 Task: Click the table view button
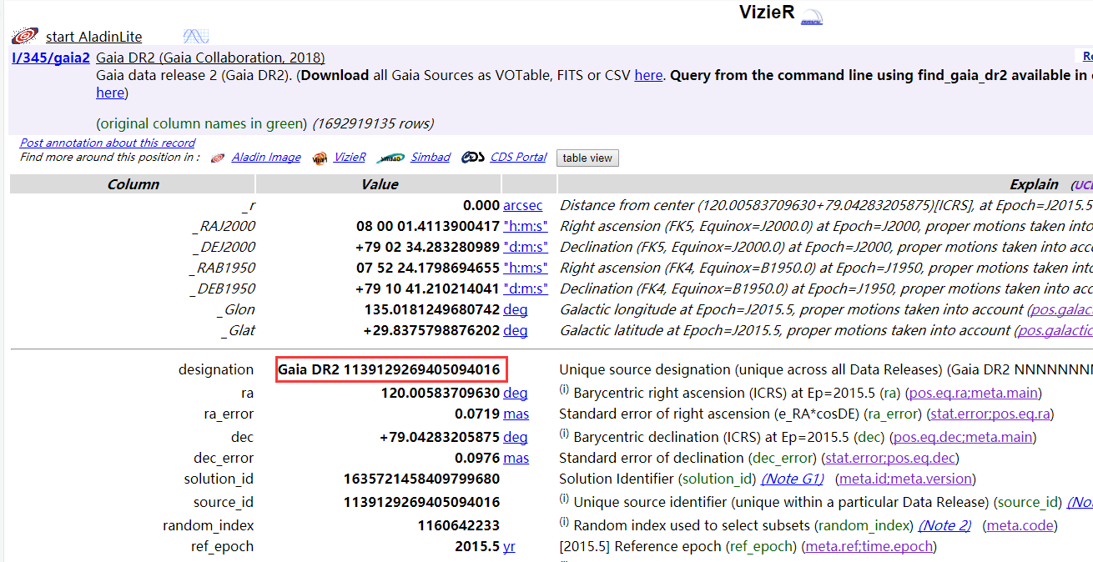point(587,158)
